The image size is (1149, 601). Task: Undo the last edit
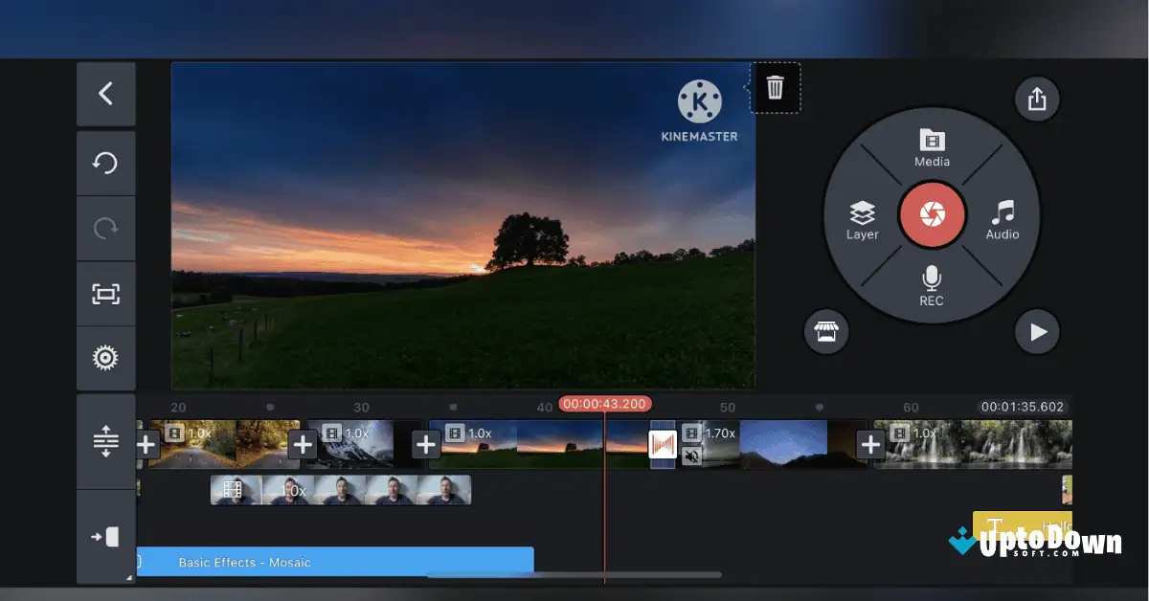click(x=105, y=163)
